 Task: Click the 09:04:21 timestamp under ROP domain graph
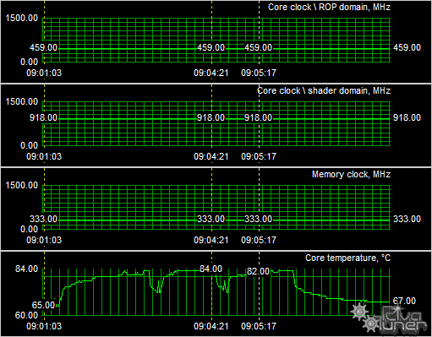[x=211, y=73]
